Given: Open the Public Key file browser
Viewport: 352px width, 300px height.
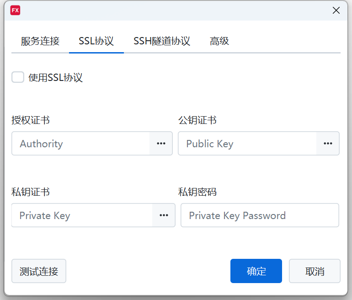Looking at the screenshot, I should click(x=328, y=144).
